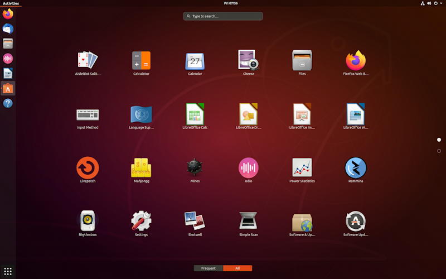446x279 pixels.
Task: Start the Mahjongg game
Action: coord(141,167)
